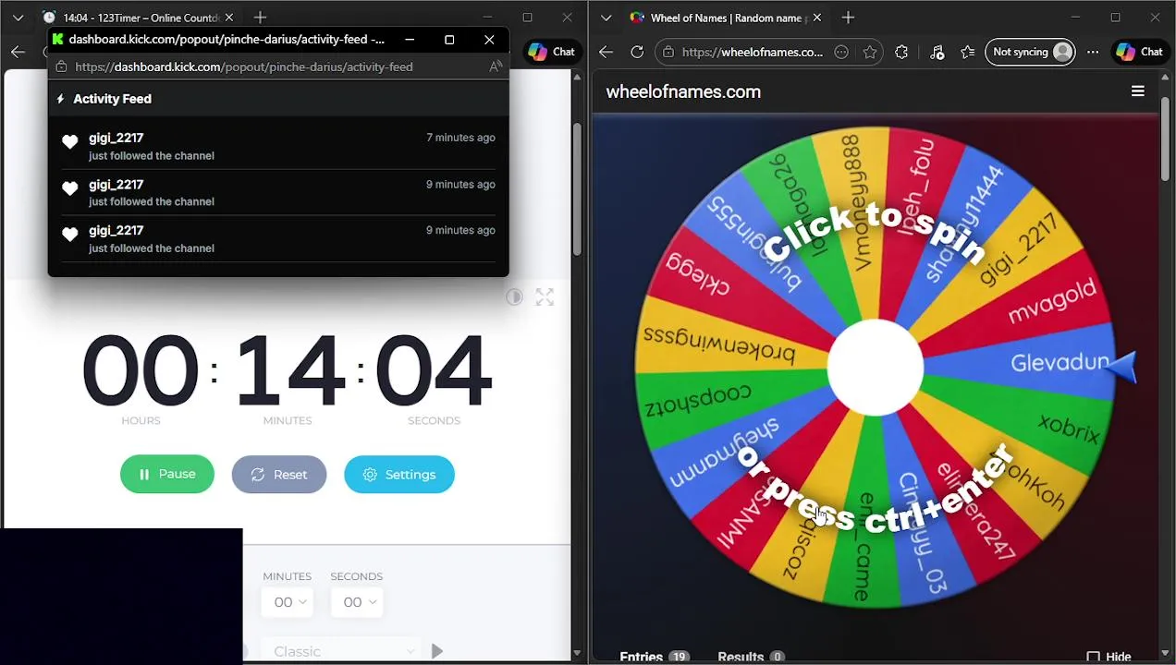Open the MINUTES dropdown
The height and width of the screenshot is (665, 1176).
point(288,602)
